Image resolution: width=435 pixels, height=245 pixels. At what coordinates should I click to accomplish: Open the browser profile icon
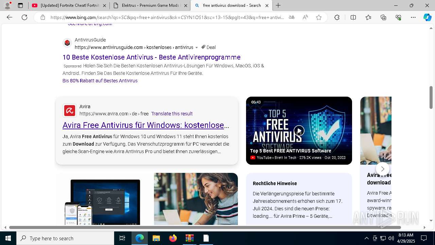[x=7, y=5]
